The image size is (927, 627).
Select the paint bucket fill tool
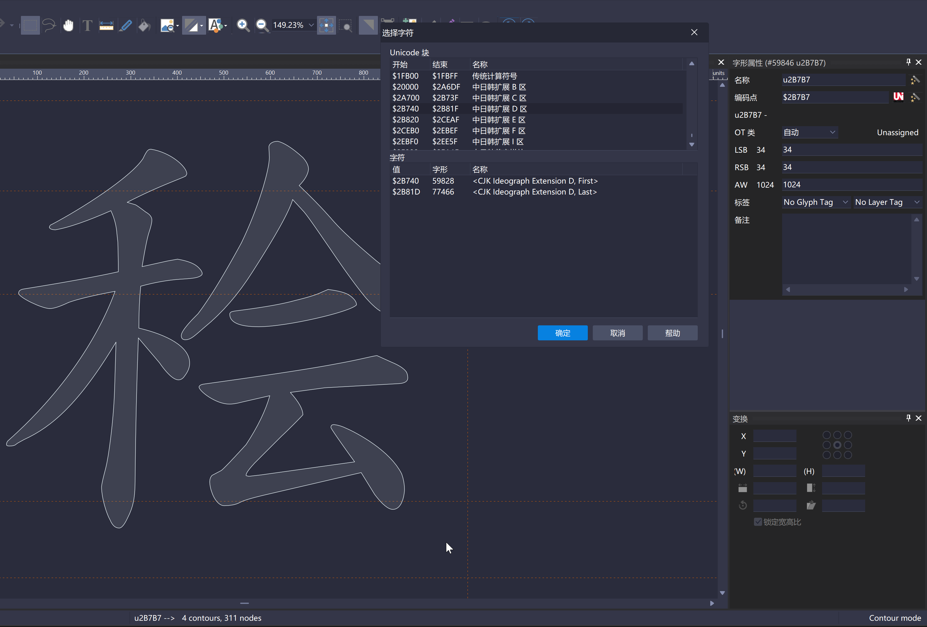(x=144, y=25)
